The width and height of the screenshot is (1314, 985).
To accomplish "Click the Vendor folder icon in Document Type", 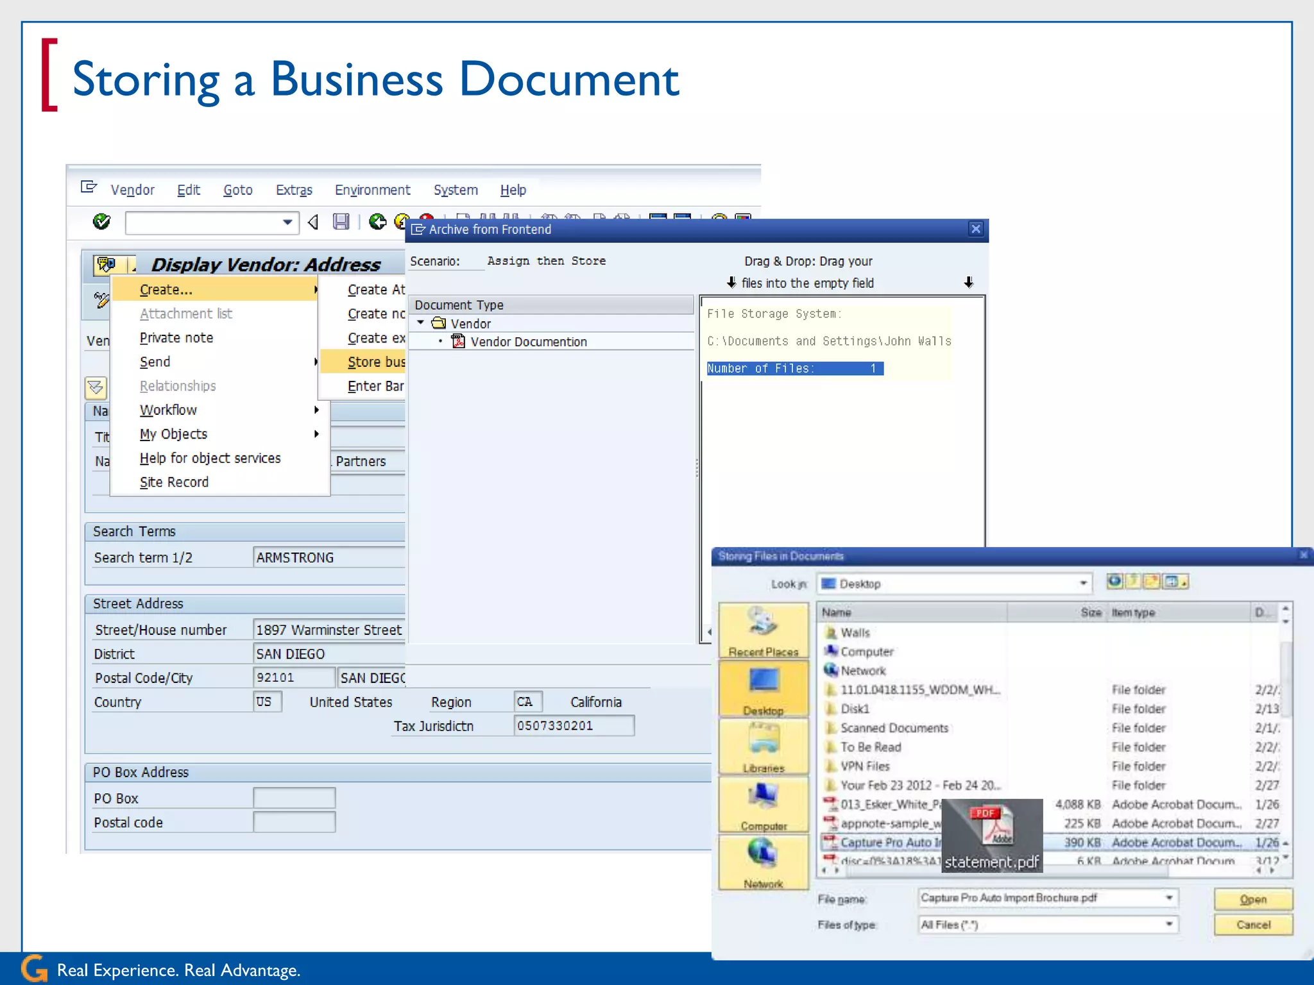I will (x=439, y=323).
